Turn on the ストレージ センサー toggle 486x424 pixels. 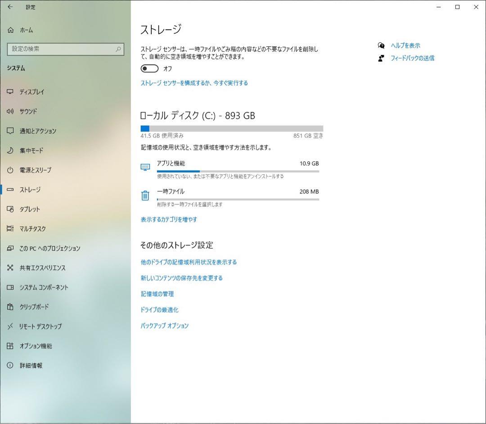click(x=149, y=68)
